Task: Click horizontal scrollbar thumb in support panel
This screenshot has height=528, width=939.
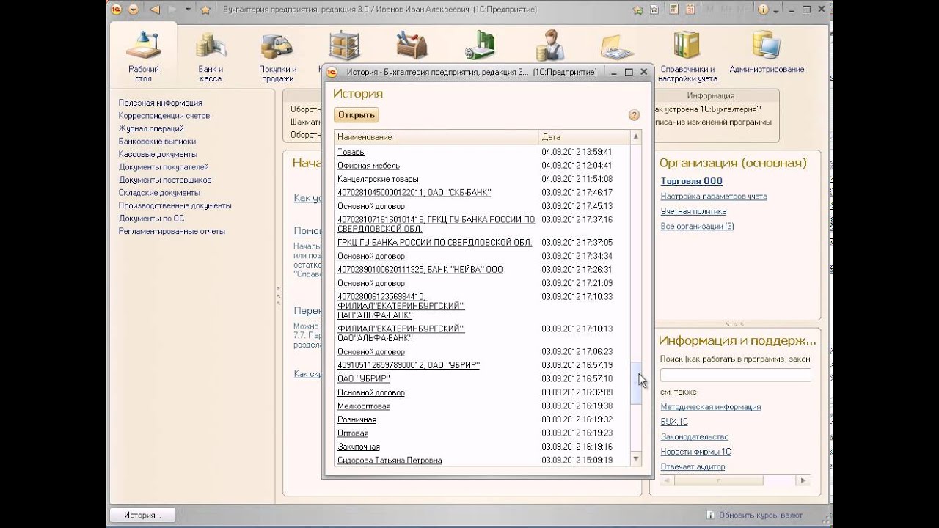Action: [x=719, y=481]
